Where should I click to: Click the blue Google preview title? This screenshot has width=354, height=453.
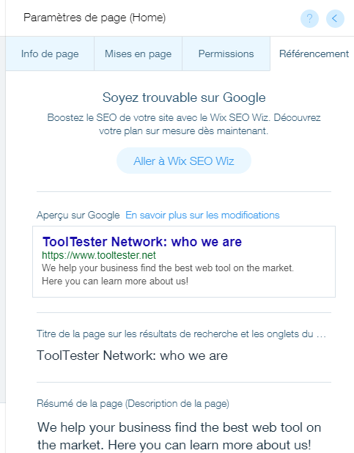point(142,241)
